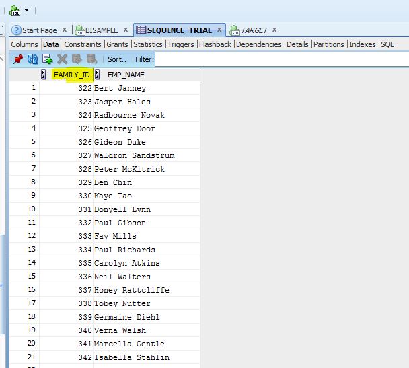Click the Insert Row icon
Screen dimensions: 409x368
[48, 59]
